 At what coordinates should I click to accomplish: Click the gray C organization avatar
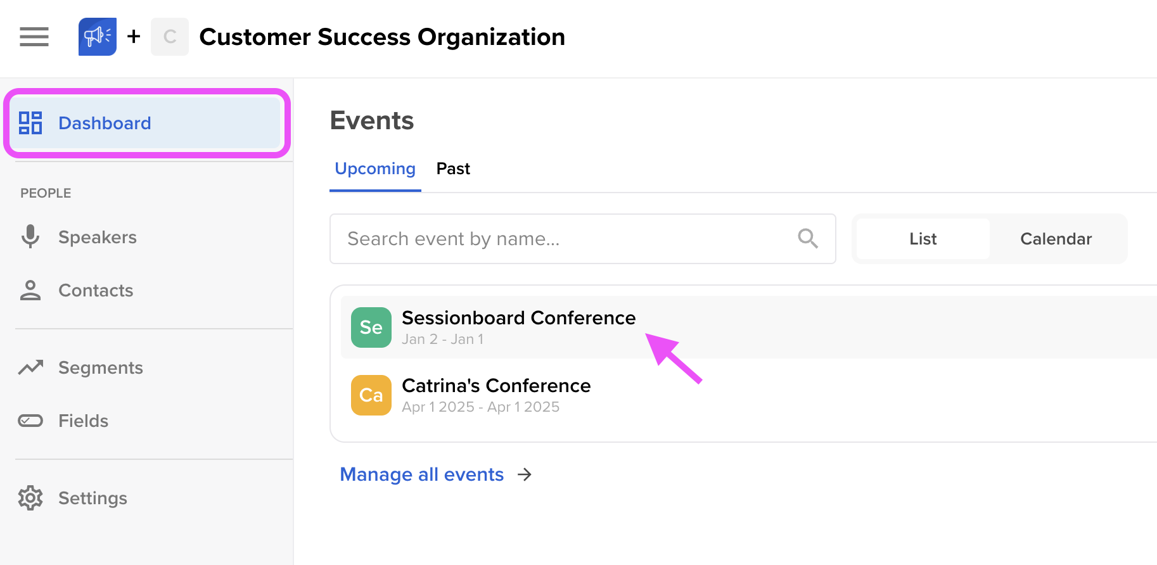[169, 37]
